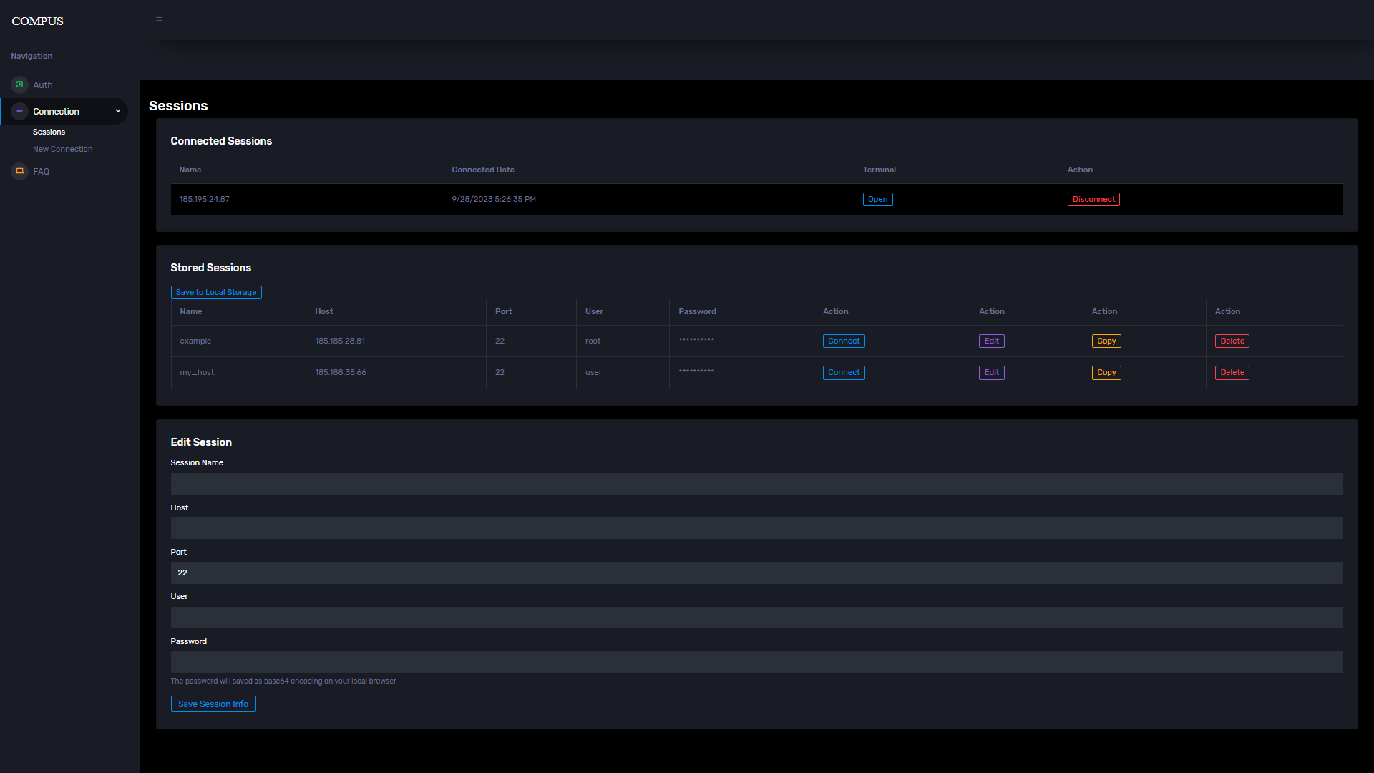The width and height of the screenshot is (1374, 773).
Task: Collapse the Connection menu chevron
Action: (118, 111)
